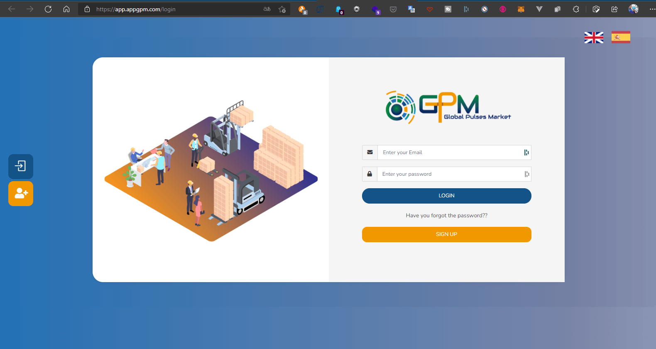656x349 pixels.
Task: Open the browser home page
Action: 66,9
